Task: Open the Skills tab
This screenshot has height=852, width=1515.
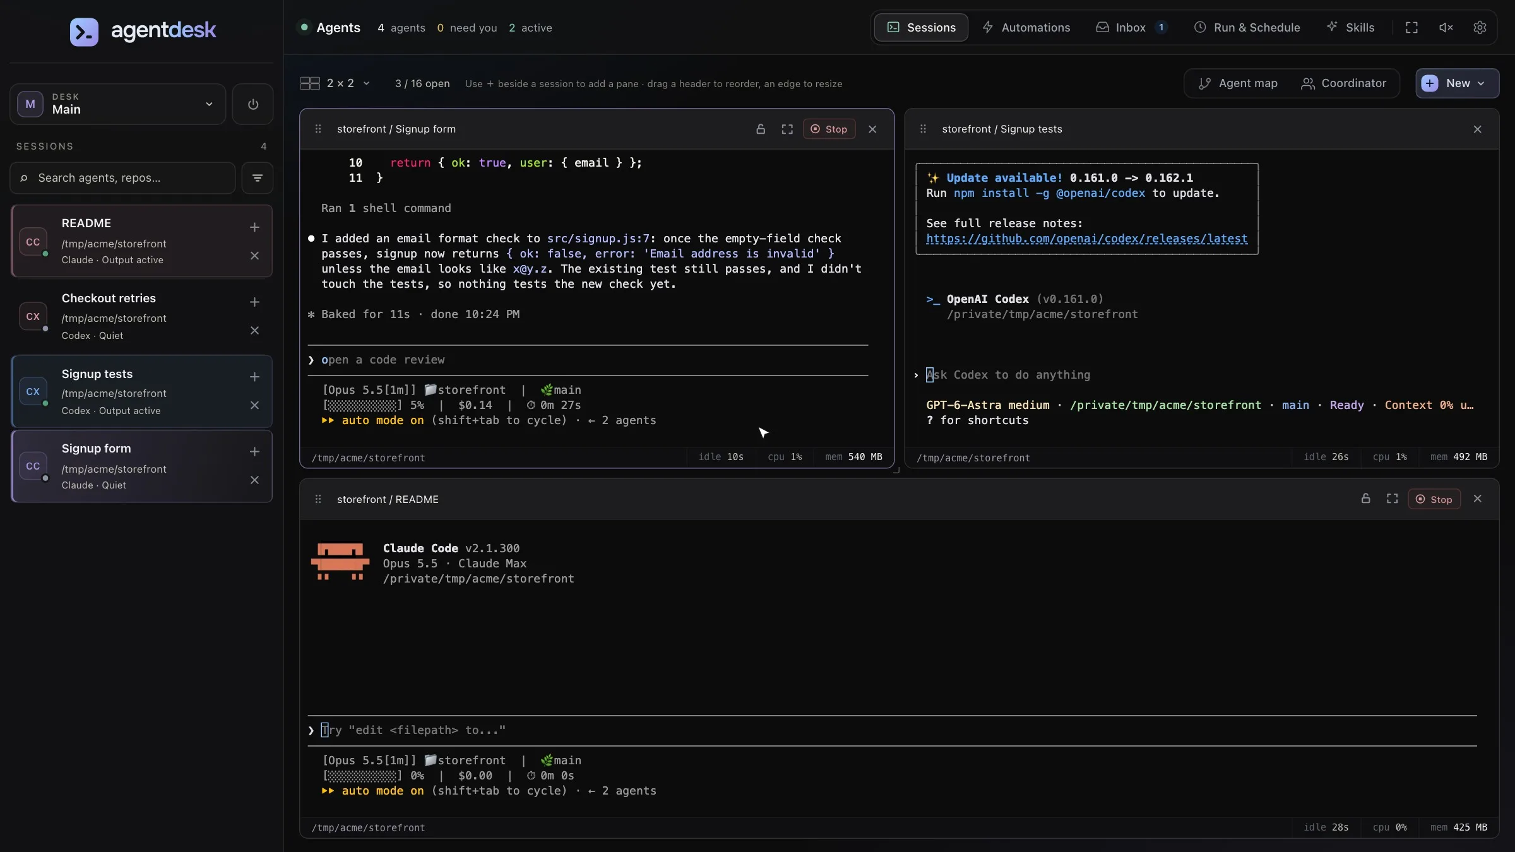Action: 1350,27
